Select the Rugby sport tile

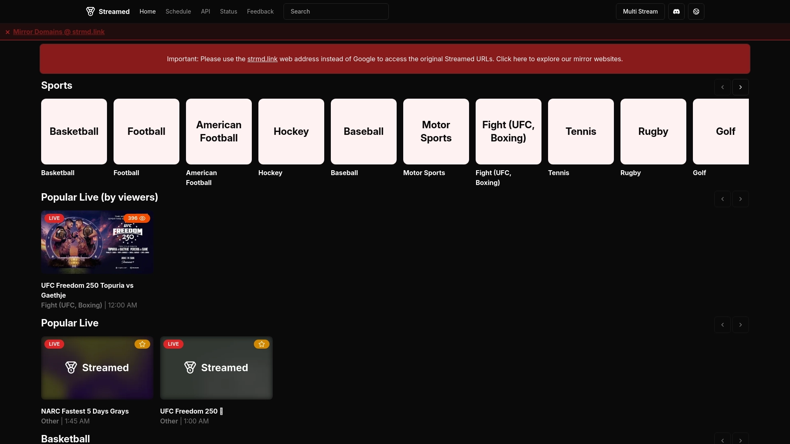coord(653,132)
